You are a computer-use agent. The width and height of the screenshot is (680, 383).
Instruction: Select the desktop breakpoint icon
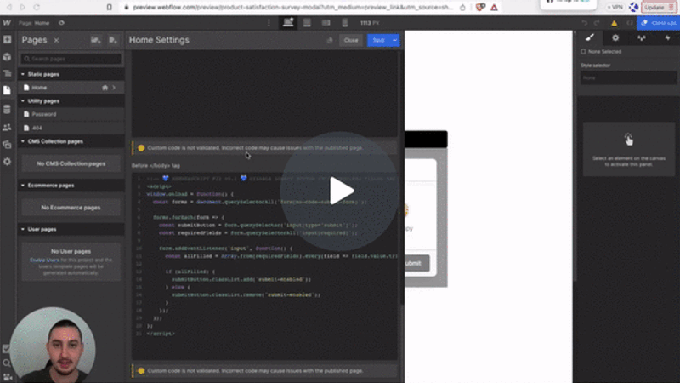[288, 23]
